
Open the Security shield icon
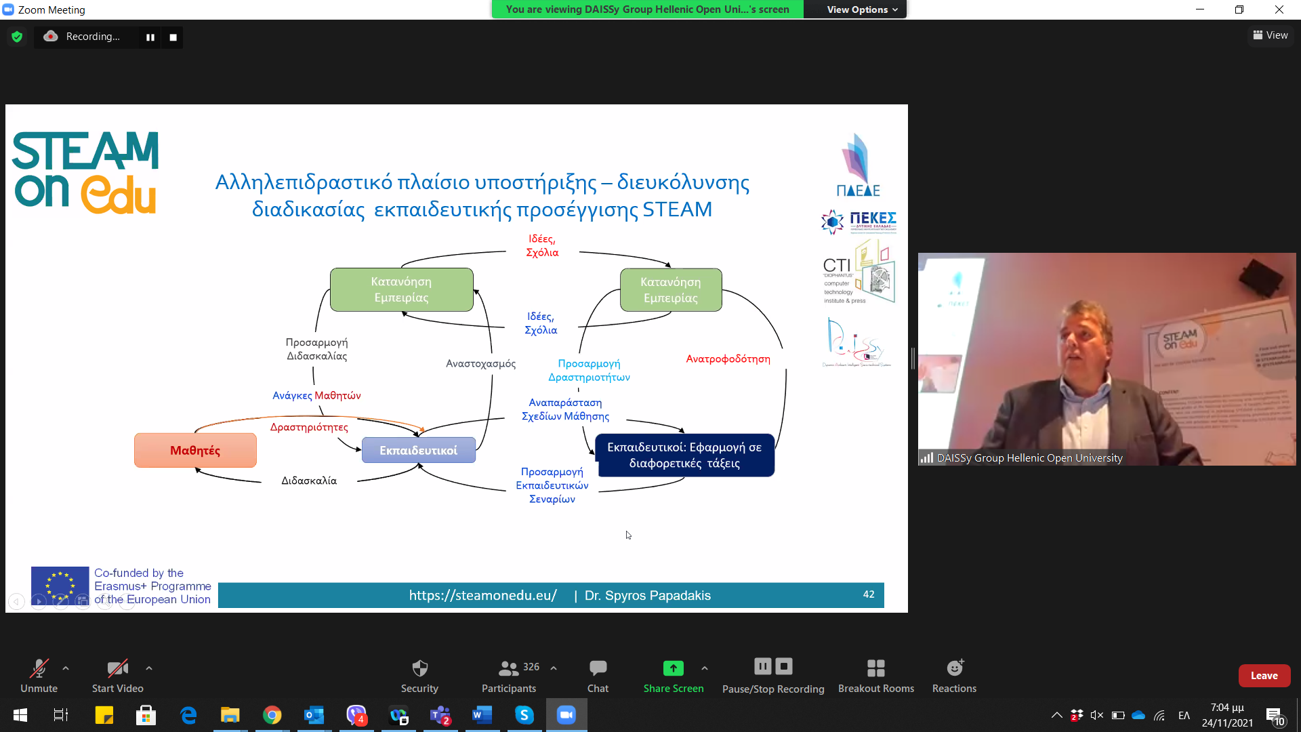pyautogui.click(x=419, y=668)
